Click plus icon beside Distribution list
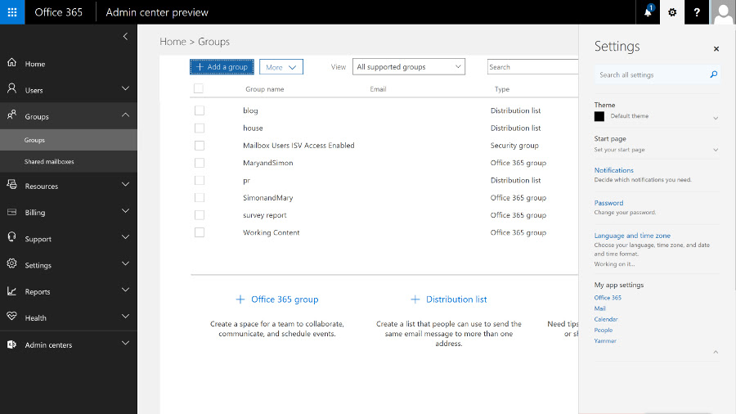 pyautogui.click(x=415, y=299)
